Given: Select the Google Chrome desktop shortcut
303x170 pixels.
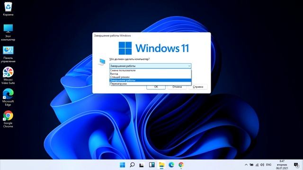Looking at the screenshot, I should (x=8, y=119).
